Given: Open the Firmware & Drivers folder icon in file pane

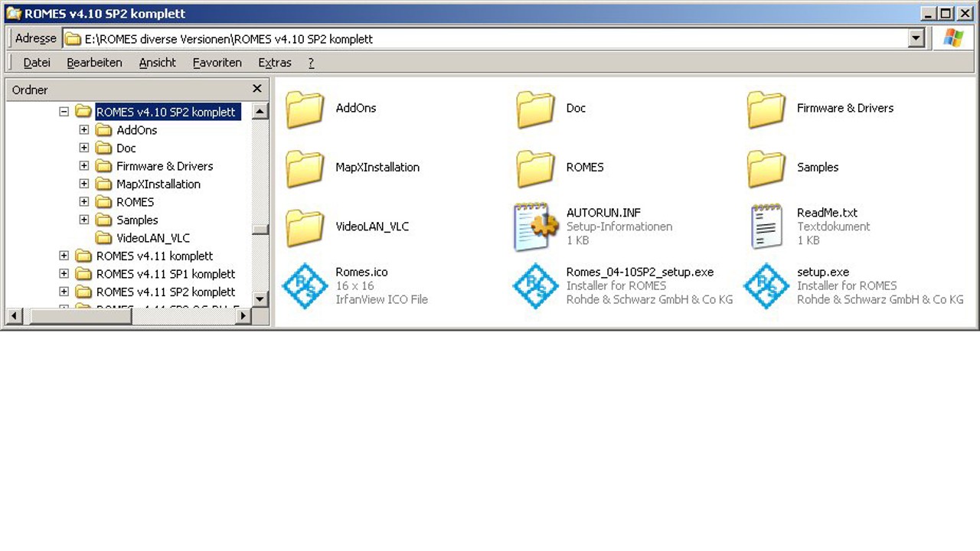Looking at the screenshot, I should 766,109.
